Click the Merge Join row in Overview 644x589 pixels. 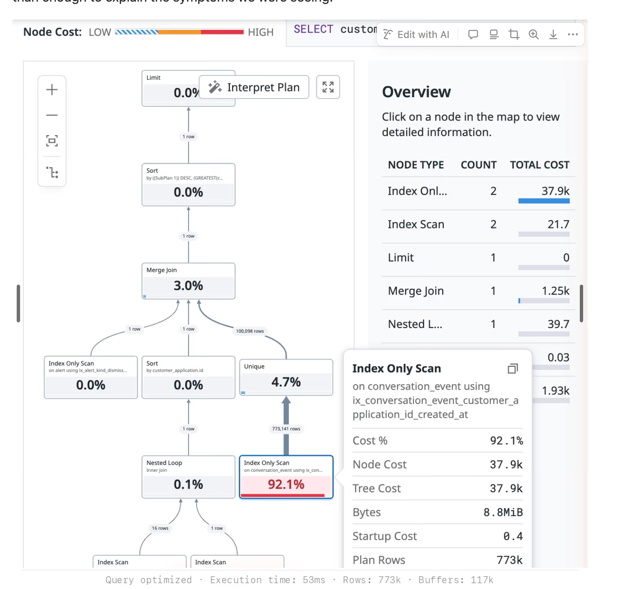pyautogui.click(x=479, y=293)
